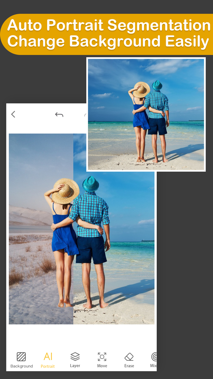Open the Mix tool
The width and height of the screenshot is (213, 379).
154,360
